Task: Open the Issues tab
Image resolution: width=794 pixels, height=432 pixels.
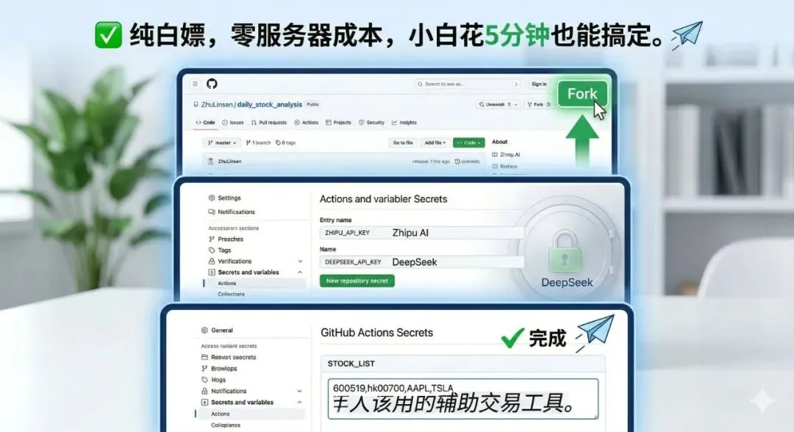Action: coord(233,123)
